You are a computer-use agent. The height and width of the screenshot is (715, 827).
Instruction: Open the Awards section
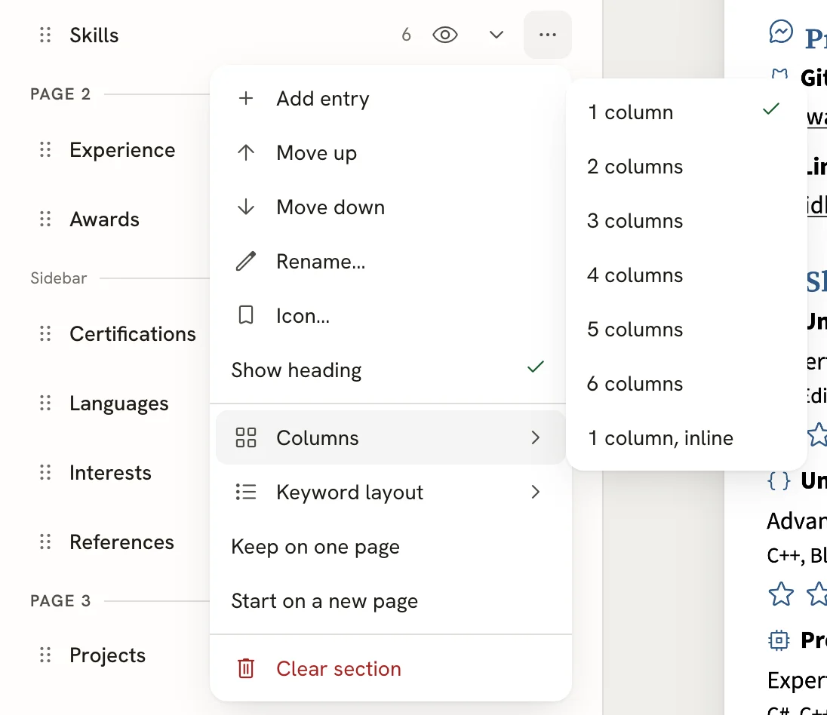(104, 219)
